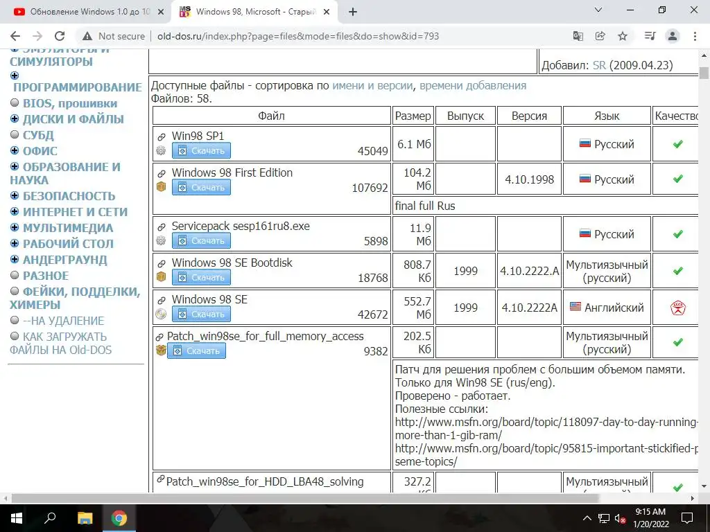Click the link icon beside Servicepack sesp161ru8.exe
The width and height of the screenshot is (710, 532).
[161, 227]
